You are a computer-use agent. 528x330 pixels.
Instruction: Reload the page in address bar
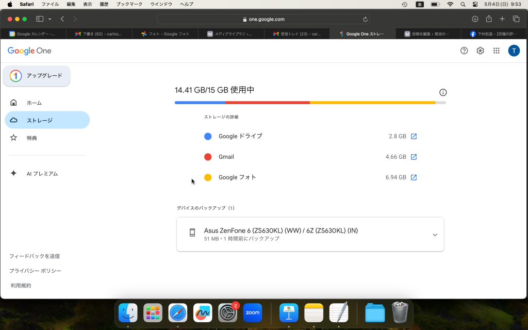pos(365,19)
